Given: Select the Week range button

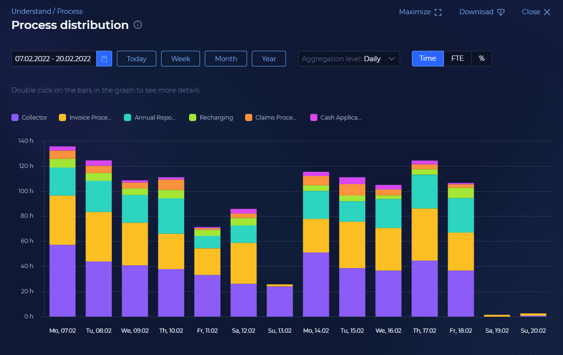Looking at the screenshot, I should (x=180, y=58).
